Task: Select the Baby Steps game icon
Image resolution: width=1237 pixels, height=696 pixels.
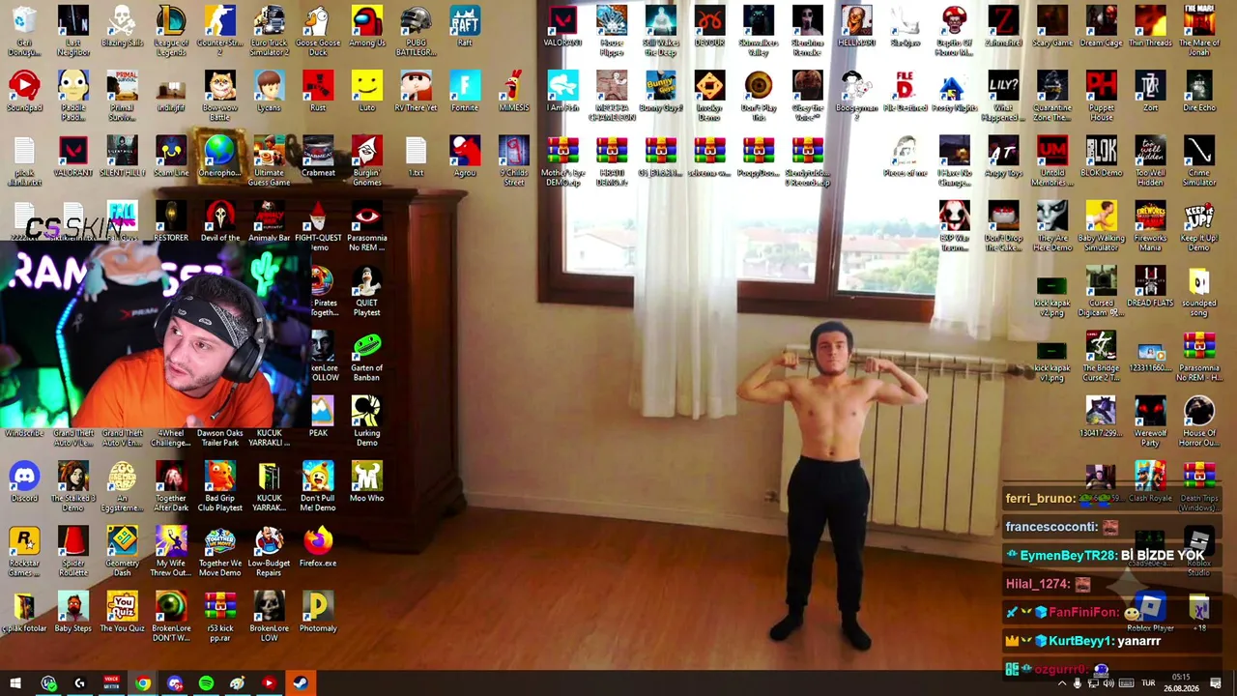Action: coord(73,611)
